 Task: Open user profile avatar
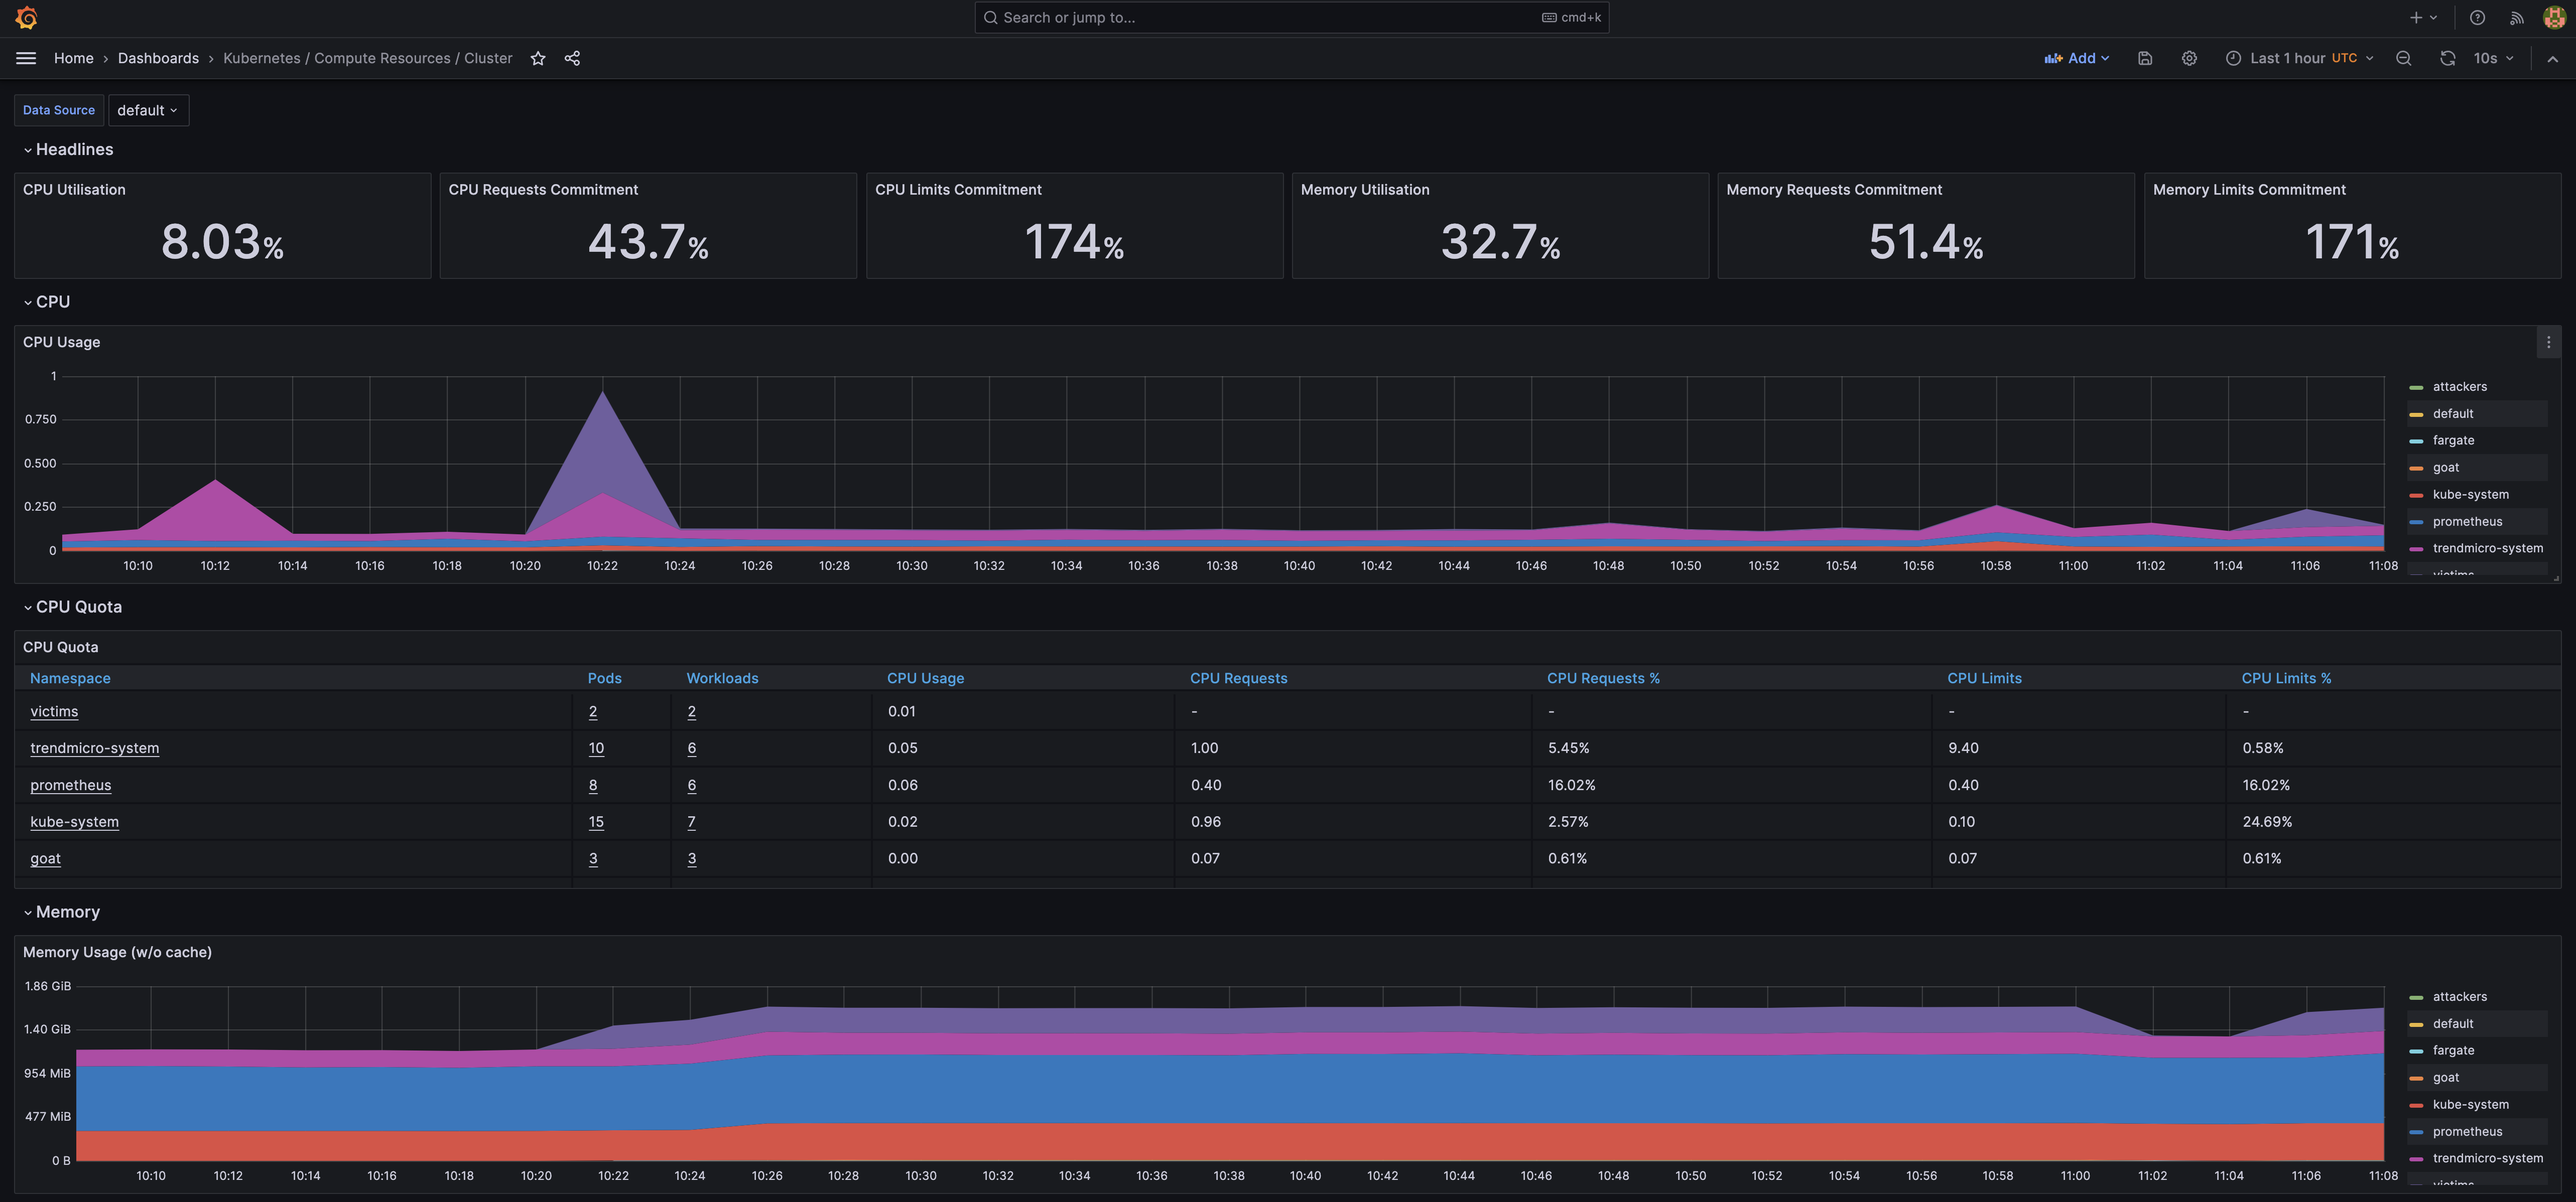(x=2553, y=18)
